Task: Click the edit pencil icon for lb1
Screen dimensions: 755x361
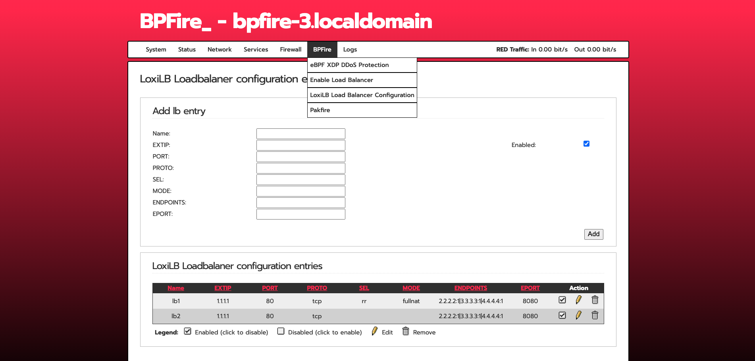Action: (x=578, y=300)
